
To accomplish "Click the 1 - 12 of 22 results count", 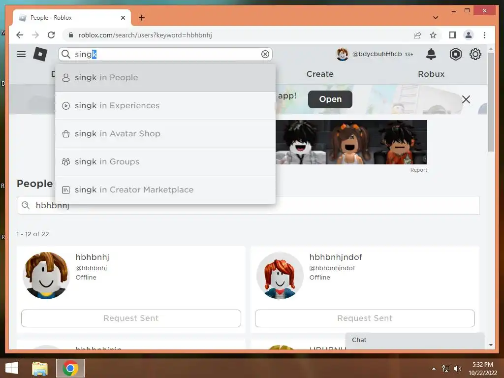I will pos(32,234).
